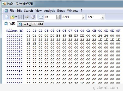
Task: Open the Search menu
Action: [28, 11]
